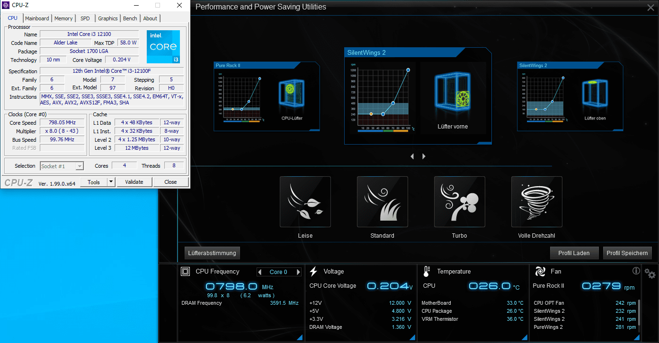The width and height of the screenshot is (659, 343).
Task: Click the CPU OPT Fan row
Action: (585, 303)
